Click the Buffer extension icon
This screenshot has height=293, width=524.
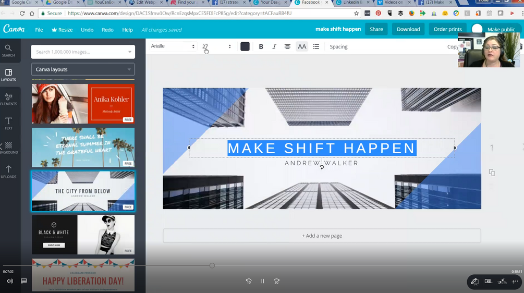[400, 14]
